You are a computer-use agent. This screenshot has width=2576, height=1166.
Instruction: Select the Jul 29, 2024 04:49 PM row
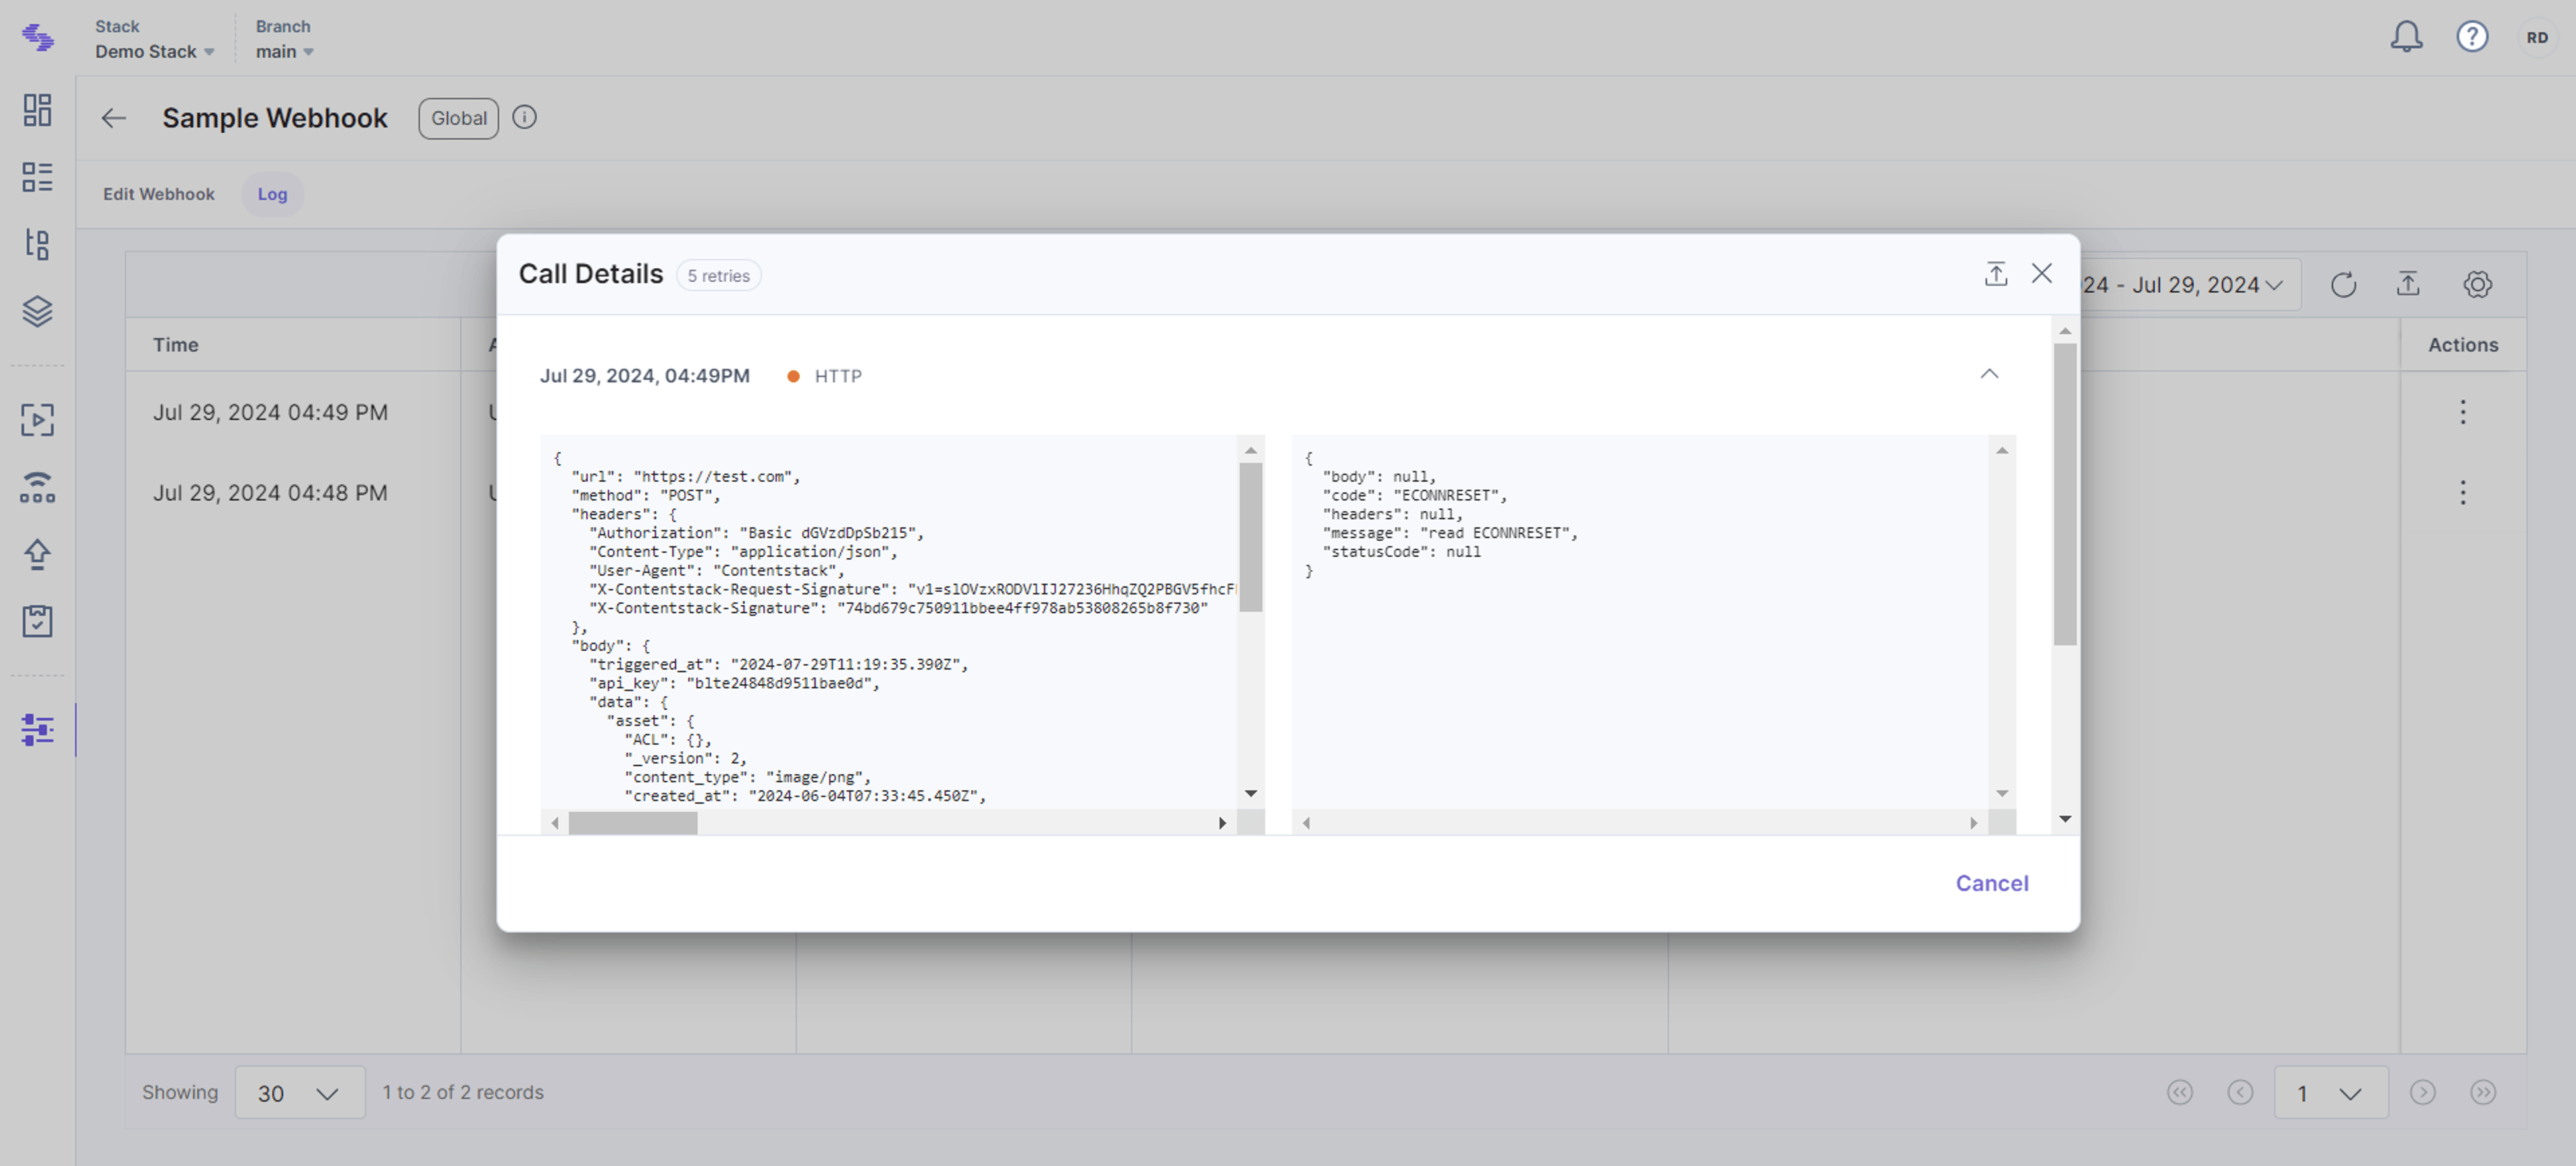[x=270, y=413]
